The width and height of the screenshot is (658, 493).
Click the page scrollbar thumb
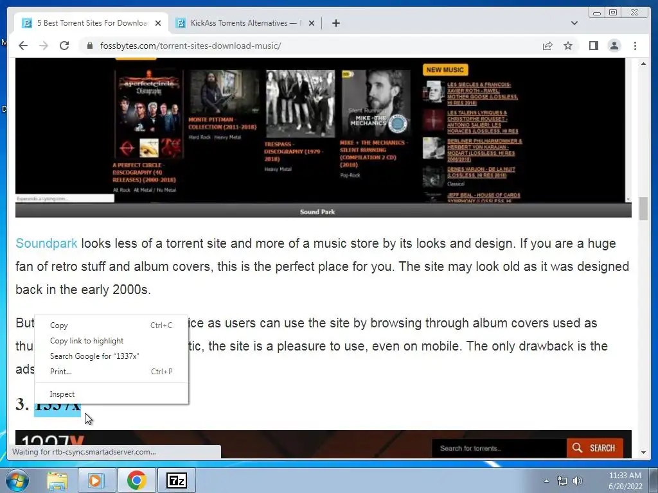tap(644, 208)
